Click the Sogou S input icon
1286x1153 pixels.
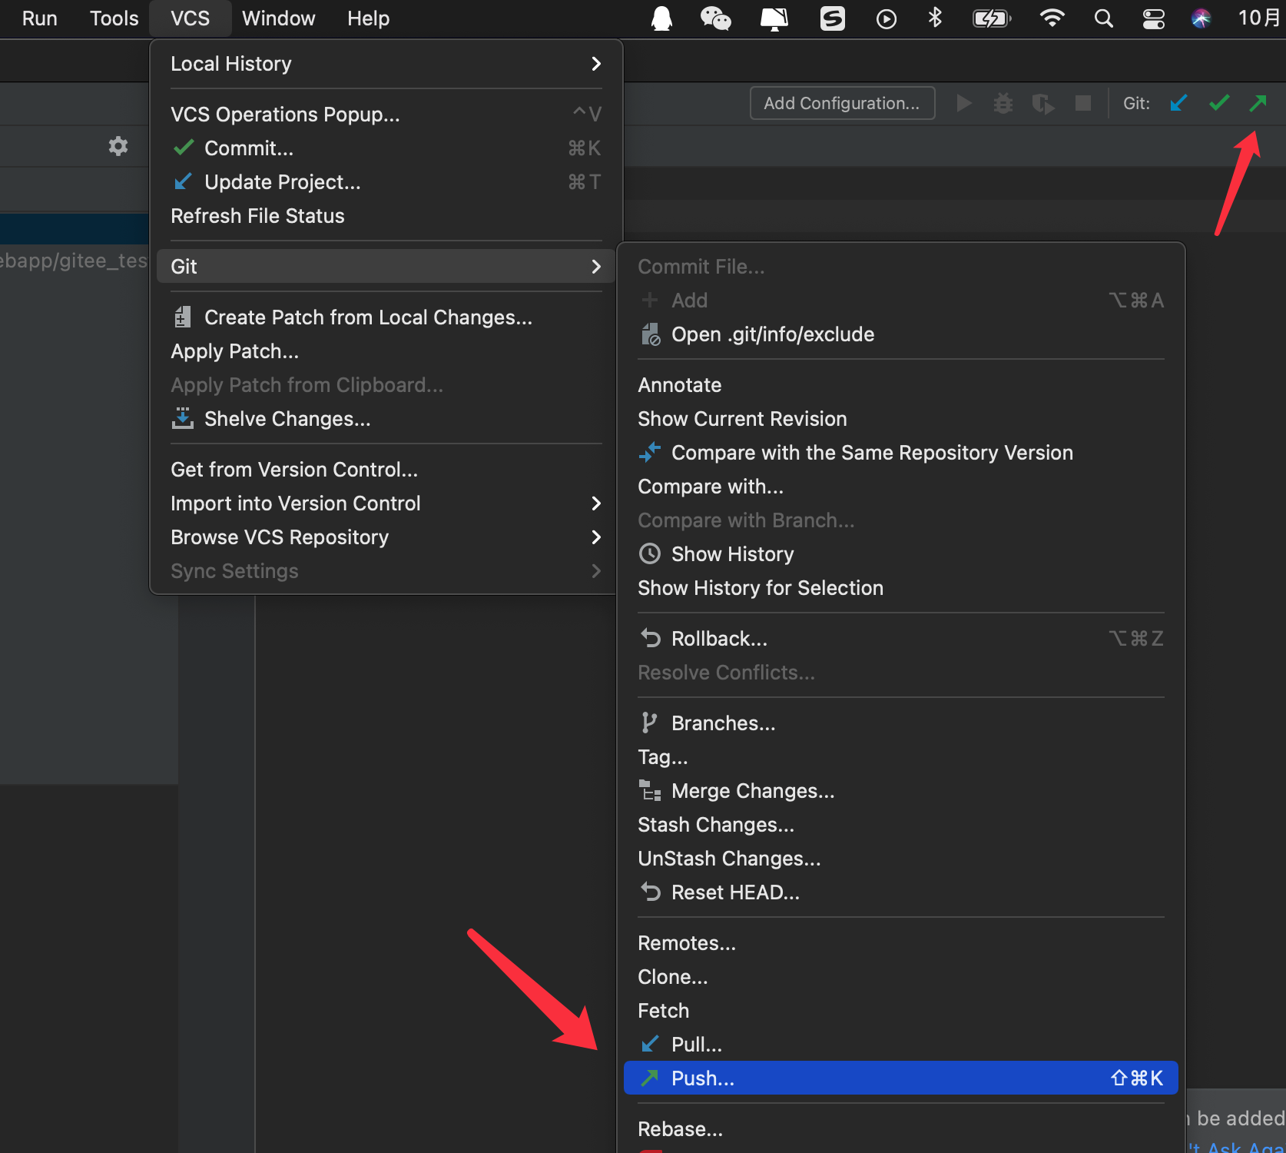tap(833, 18)
